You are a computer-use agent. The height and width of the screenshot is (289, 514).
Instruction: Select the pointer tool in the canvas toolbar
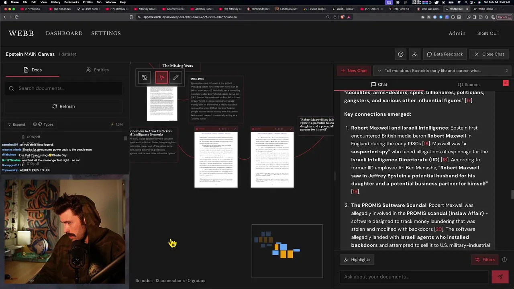point(161,77)
